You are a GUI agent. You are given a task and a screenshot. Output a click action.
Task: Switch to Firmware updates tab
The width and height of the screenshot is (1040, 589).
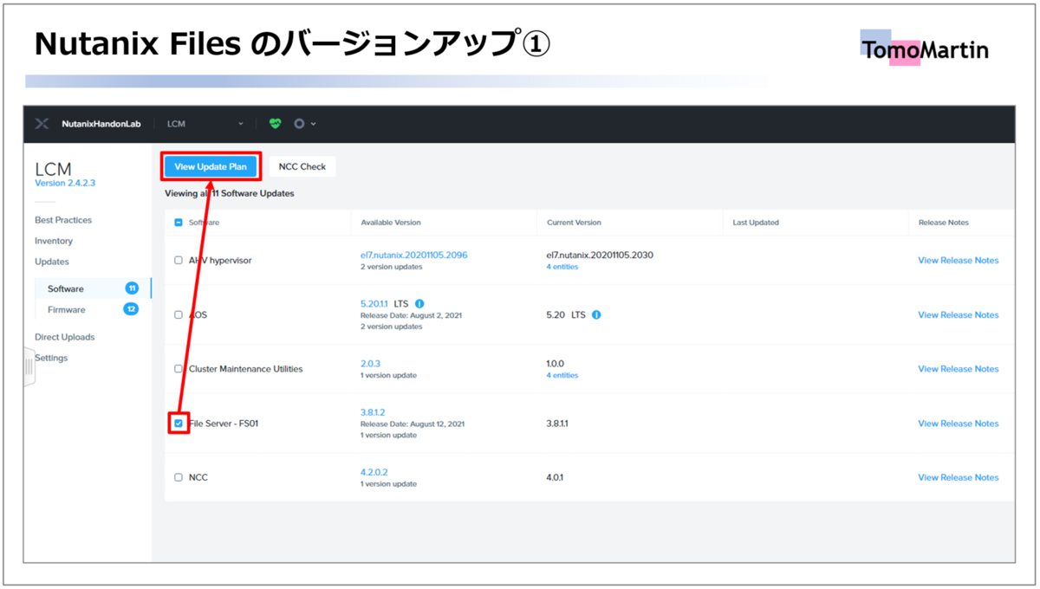click(x=67, y=309)
